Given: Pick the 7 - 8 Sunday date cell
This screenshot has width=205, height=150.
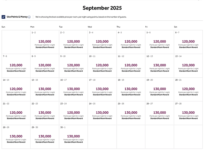Looking at the screenshot, I should [x=16, y=66].
